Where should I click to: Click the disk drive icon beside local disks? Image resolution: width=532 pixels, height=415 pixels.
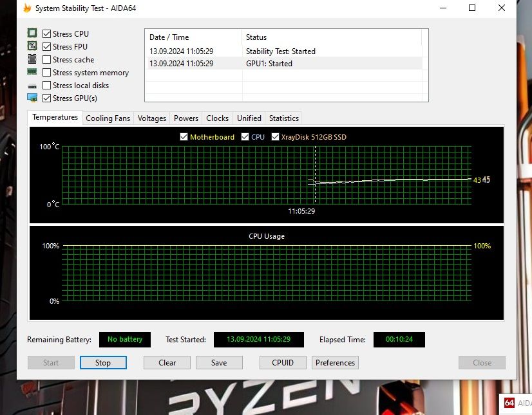tap(32, 86)
